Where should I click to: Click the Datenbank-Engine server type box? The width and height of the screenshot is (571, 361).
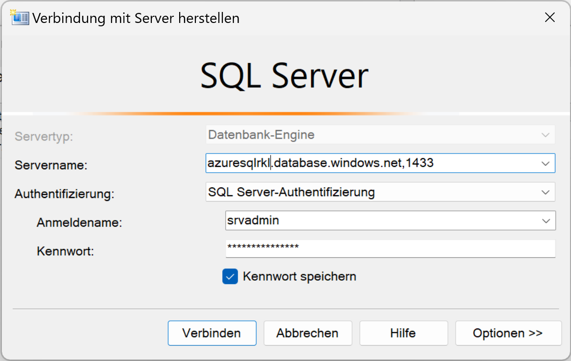click(x=380, y=135)
